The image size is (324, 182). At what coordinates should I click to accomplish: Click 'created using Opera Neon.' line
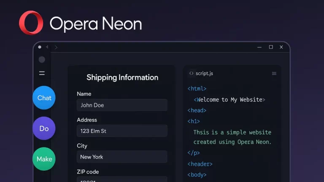[x=232, y=142]
